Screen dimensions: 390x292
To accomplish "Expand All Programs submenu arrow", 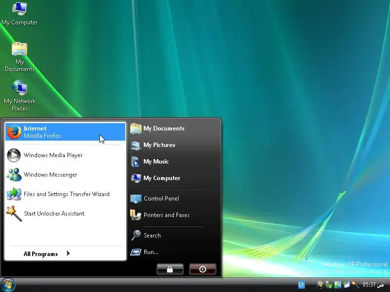I will [x=68, y=253].
